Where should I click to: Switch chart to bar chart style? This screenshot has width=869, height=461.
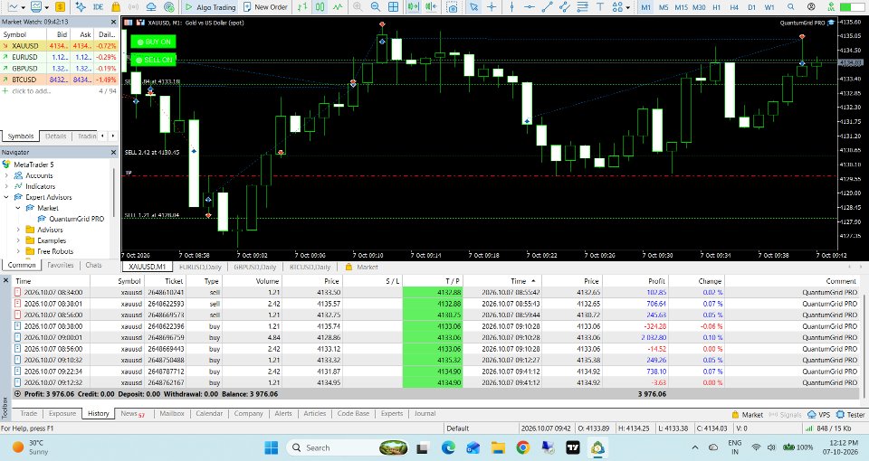302,6
